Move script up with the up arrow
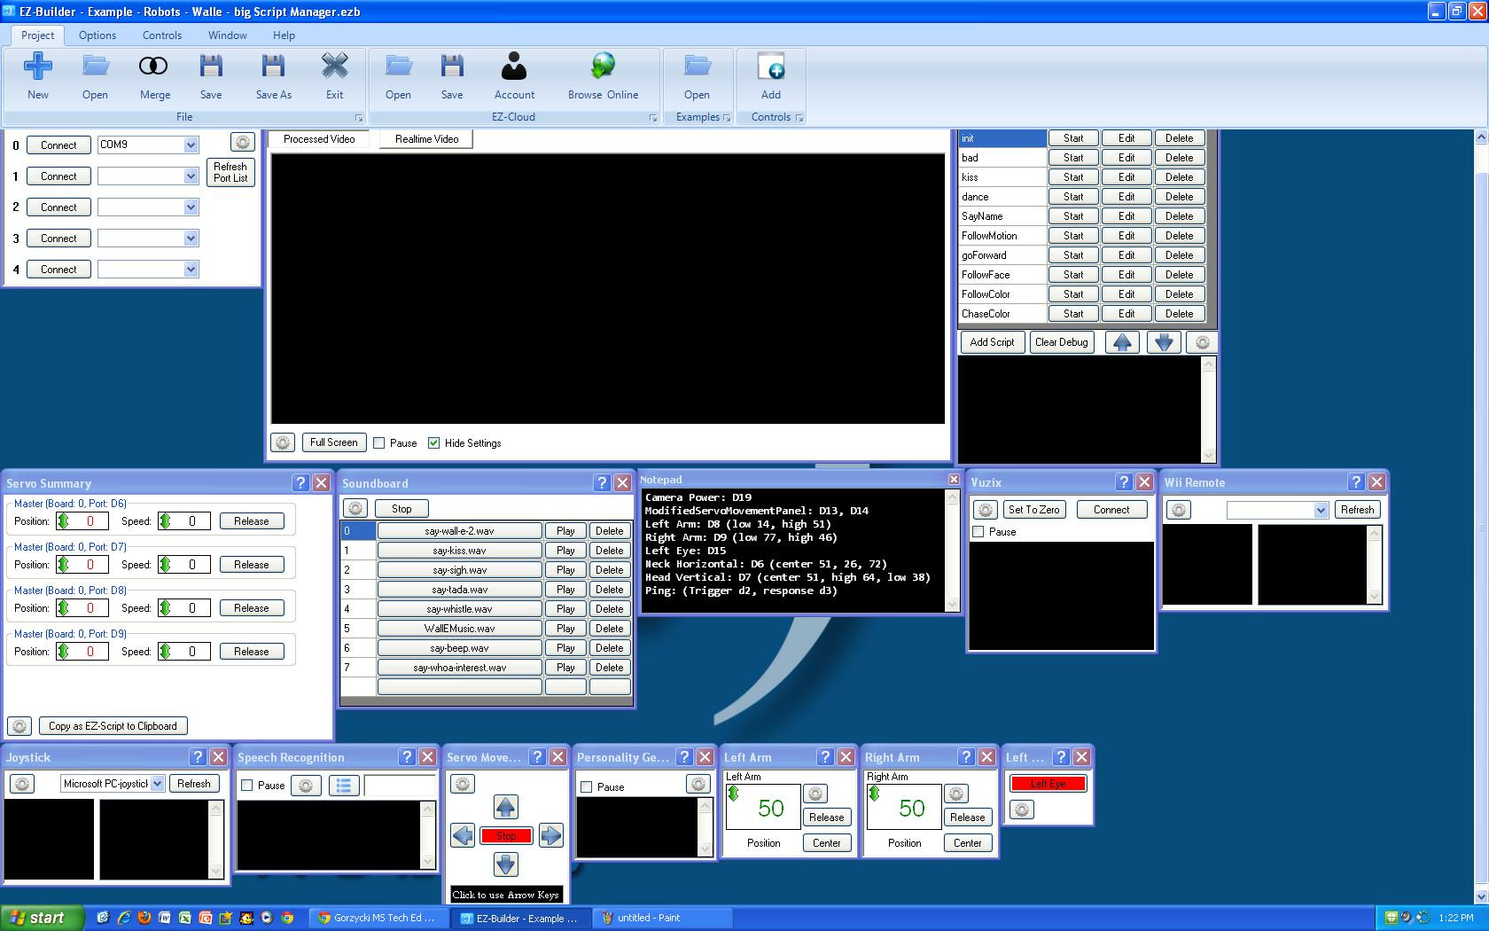The height and width of the screenshot is (931, 1489). 1122,342
